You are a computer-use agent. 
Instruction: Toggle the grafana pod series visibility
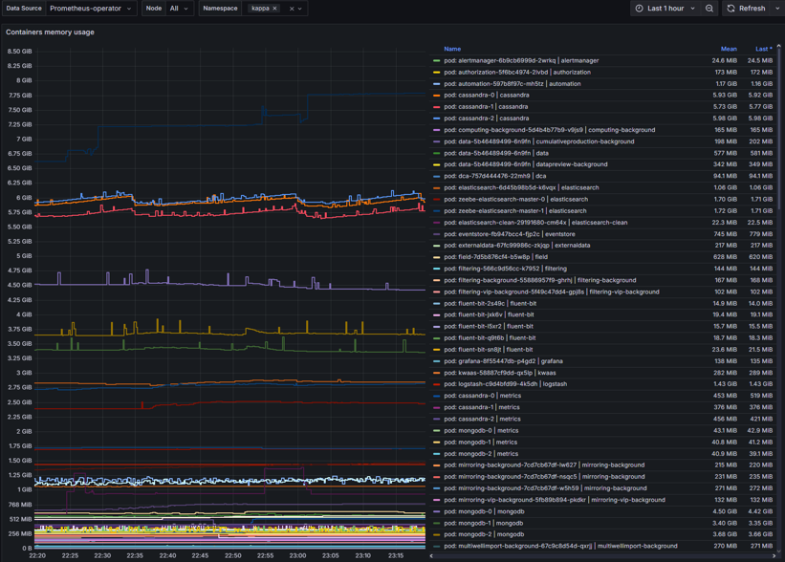click(504, 361)
